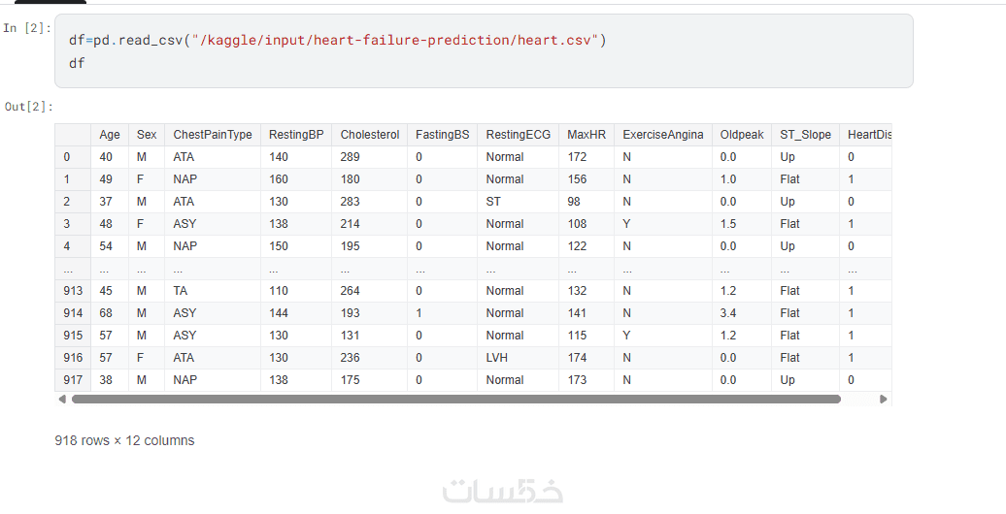The width and height of the screenshot is (1006, 514).
Task: Click the right arrow of the horizontal scrollbar
Action: (x=883, y=400)
